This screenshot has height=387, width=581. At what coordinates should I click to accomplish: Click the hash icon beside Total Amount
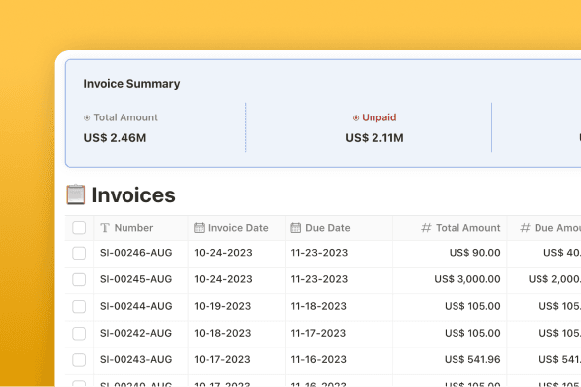(426, 228)
